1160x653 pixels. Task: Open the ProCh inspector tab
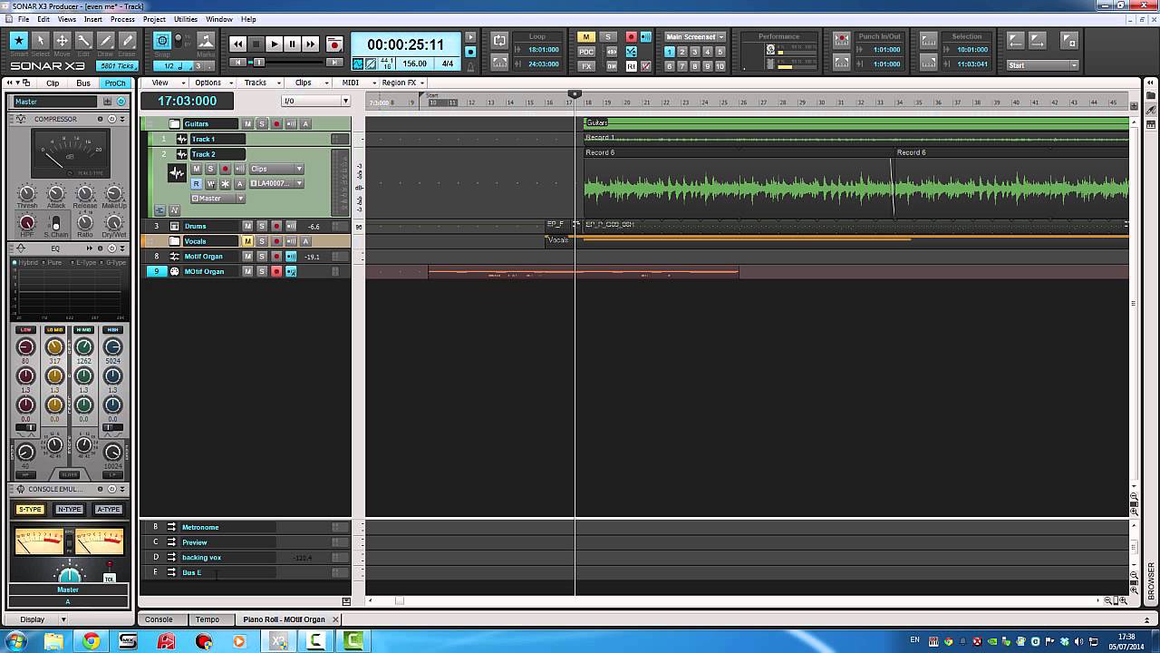[115, 83]
